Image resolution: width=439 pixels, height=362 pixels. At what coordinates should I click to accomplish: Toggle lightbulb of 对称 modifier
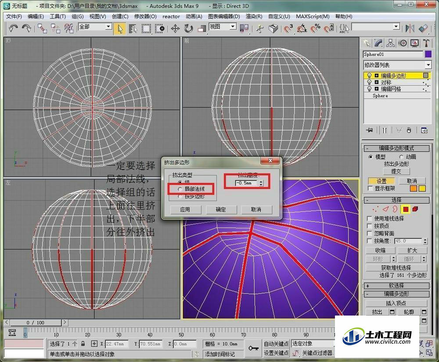point(369,82)
